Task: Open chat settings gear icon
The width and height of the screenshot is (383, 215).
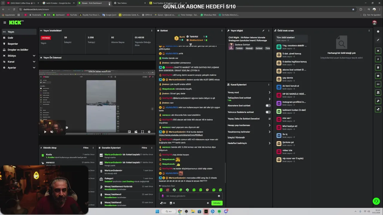Action: tap(208, 203)
